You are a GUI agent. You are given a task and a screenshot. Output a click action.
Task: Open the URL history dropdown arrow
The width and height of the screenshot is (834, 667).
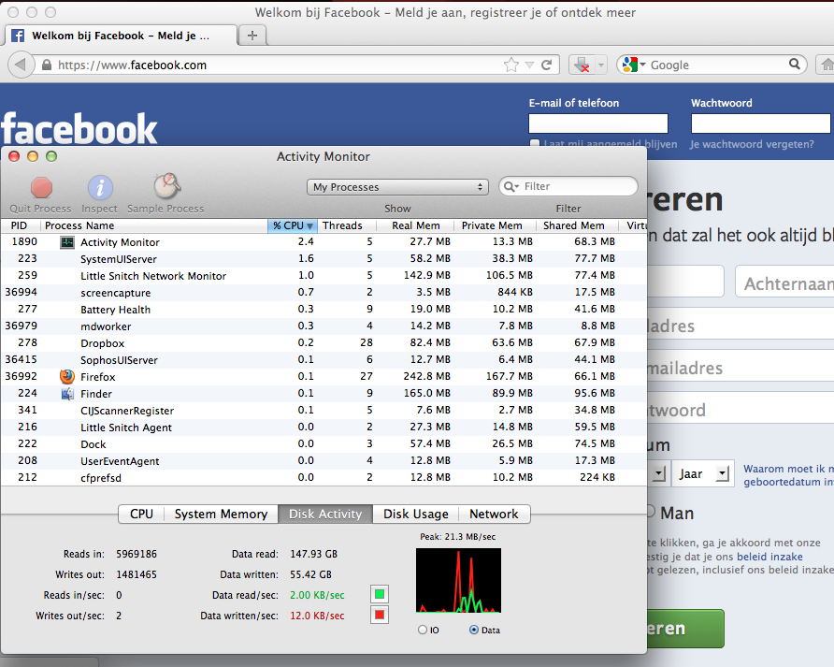[529, 65]
